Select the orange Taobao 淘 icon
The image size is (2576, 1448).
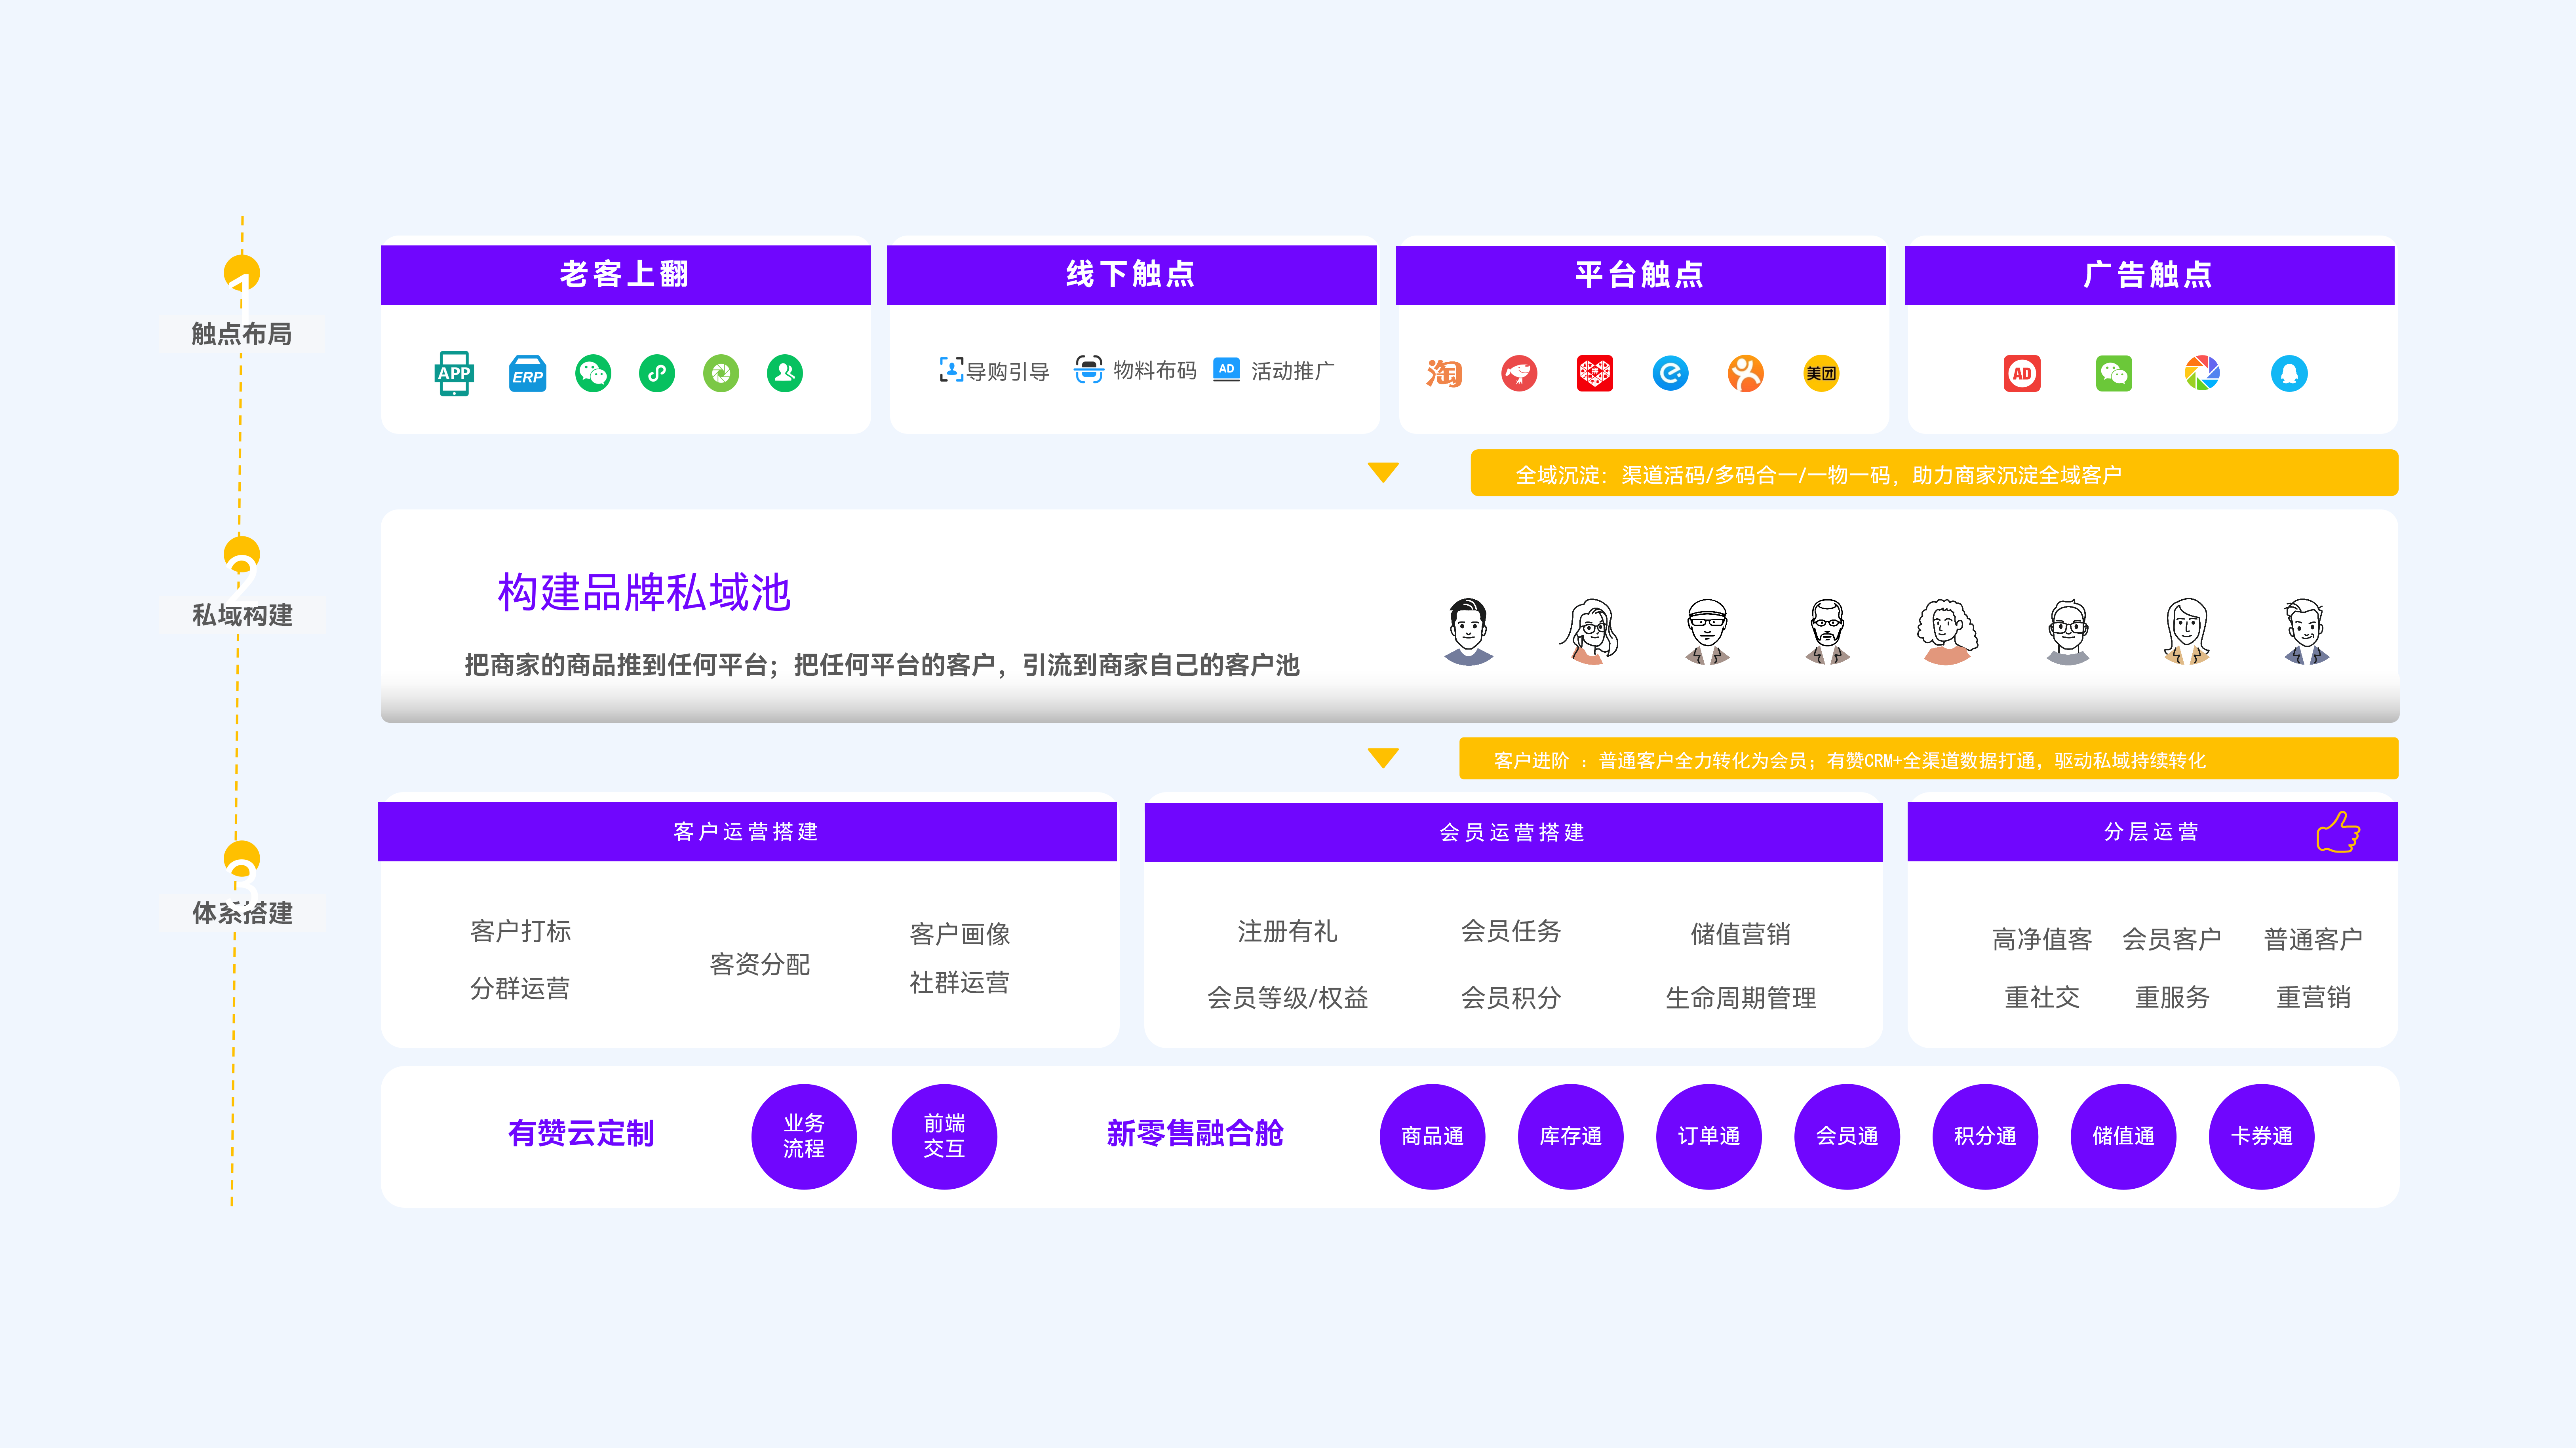coord(1444,373)
